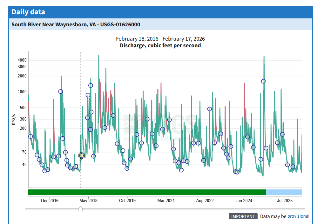
Task: Select the topmost measurement circle in 2018
Action: pyautogui.click(x=91, y=85)
